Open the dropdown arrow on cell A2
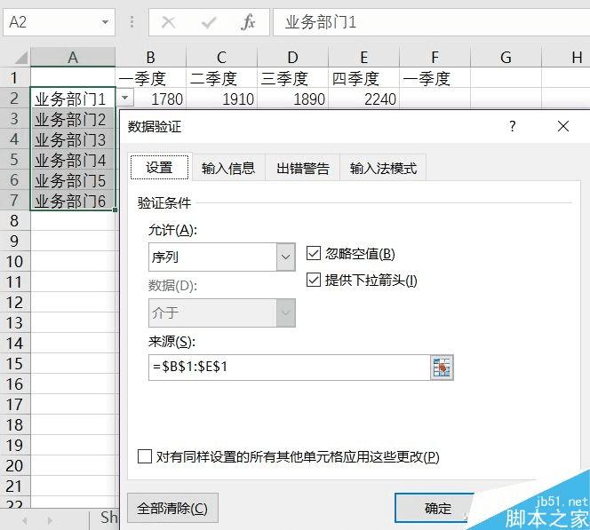The image size is (590, 530). [125, 99]
